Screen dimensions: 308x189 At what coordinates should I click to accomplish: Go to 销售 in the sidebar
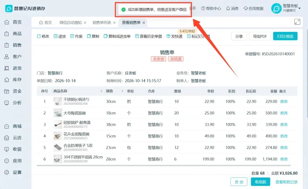[13, 45]
